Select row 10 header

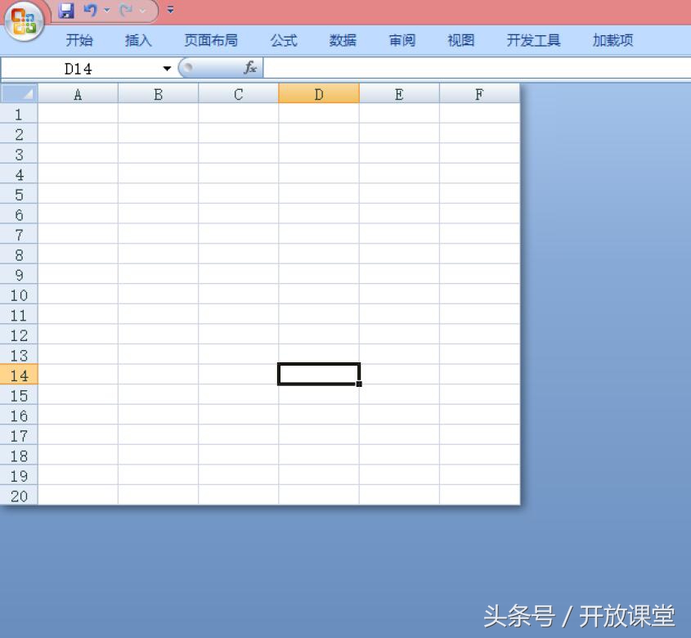(19, 294)
